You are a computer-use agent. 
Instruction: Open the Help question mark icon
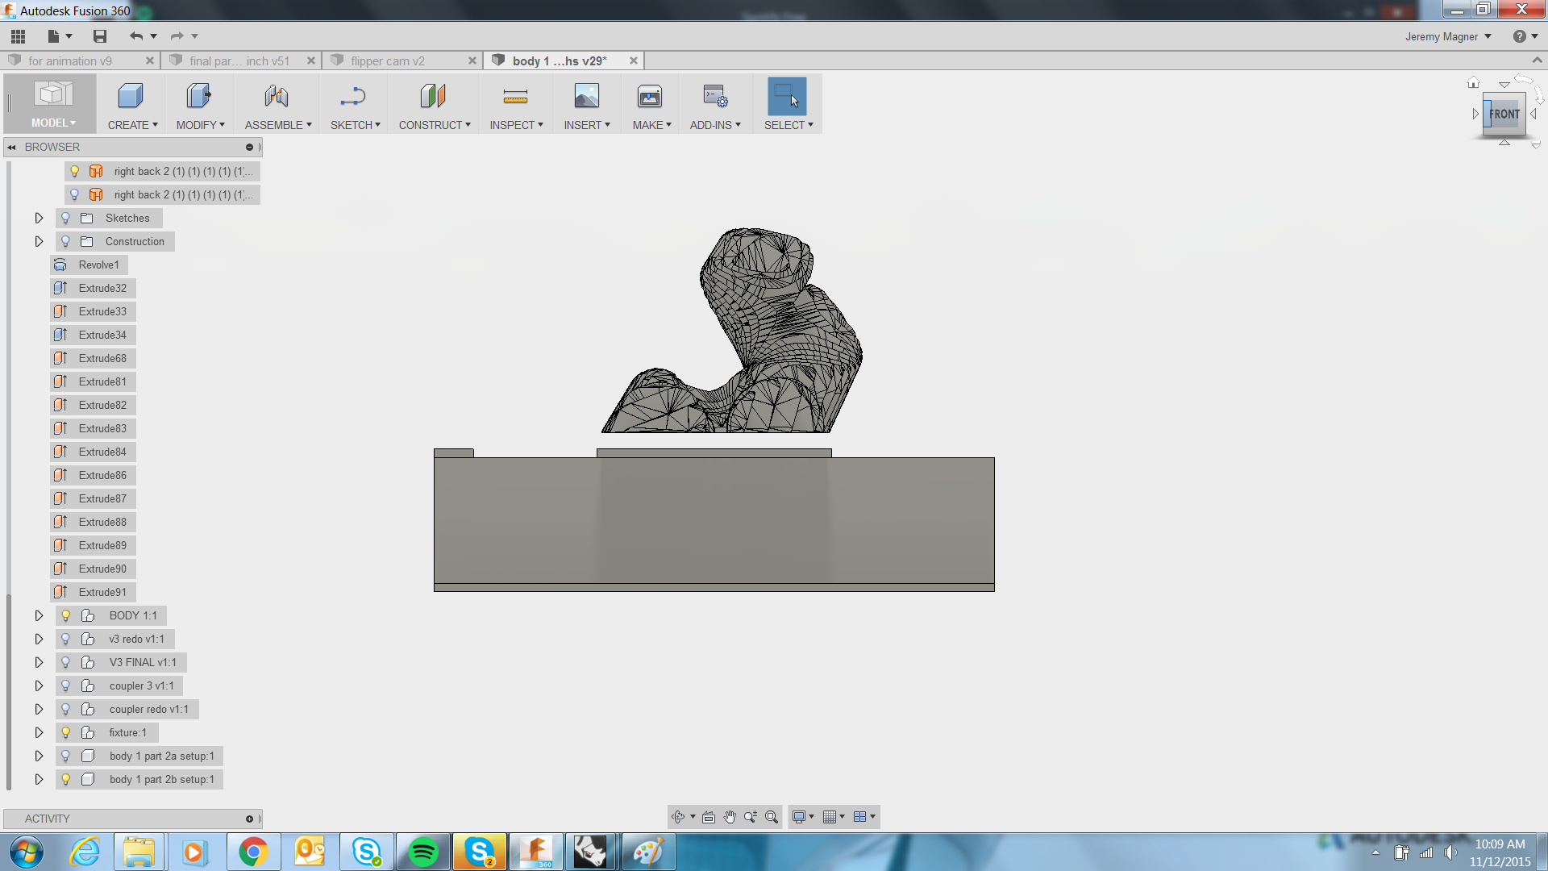1520,36
